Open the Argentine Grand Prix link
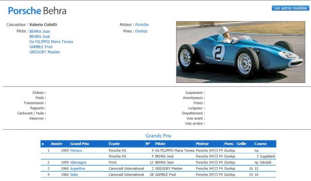Screen dimensions: 311x181 click(77, 169)
